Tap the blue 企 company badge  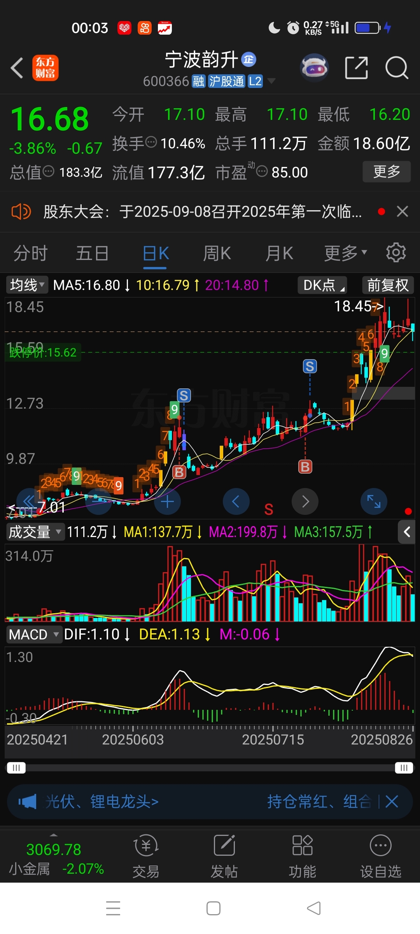point(249,59)
